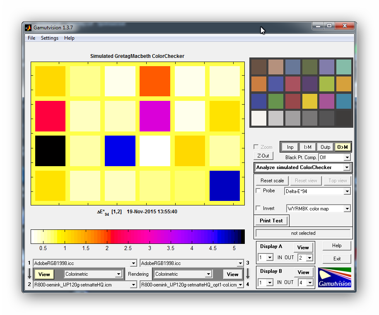Open the Black Pt. Comp. dropdown

pyautogui.click(x=347, y=157)
